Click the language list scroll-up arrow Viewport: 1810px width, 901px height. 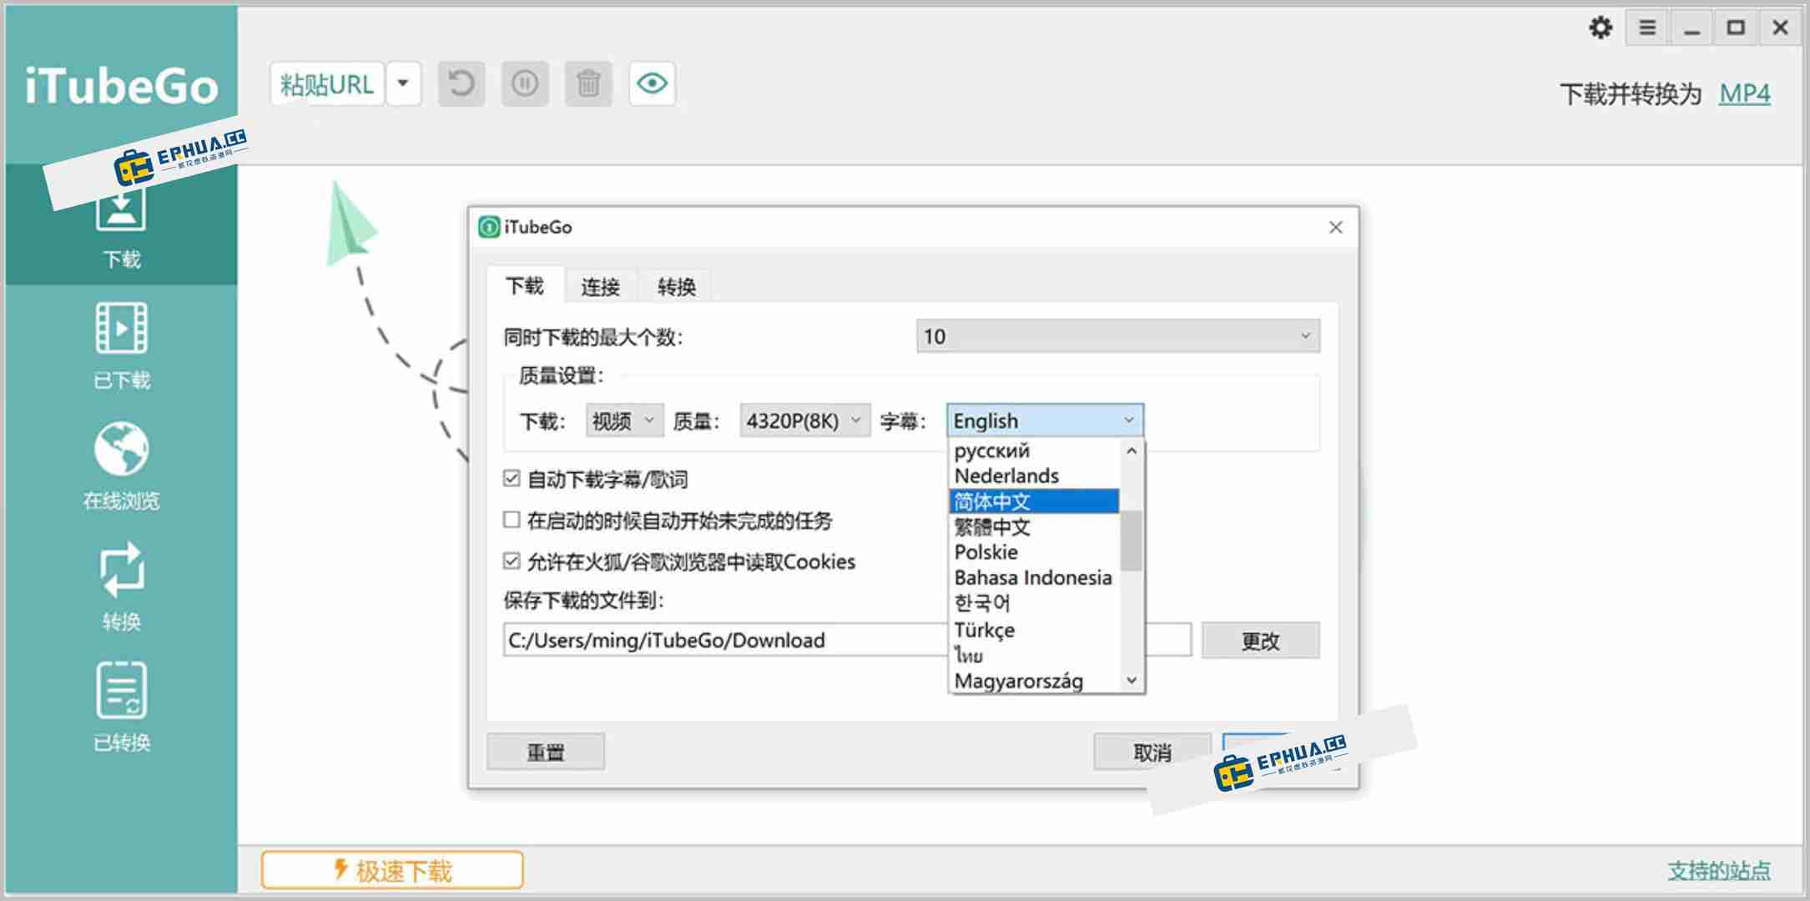[x=1132, y=450]
